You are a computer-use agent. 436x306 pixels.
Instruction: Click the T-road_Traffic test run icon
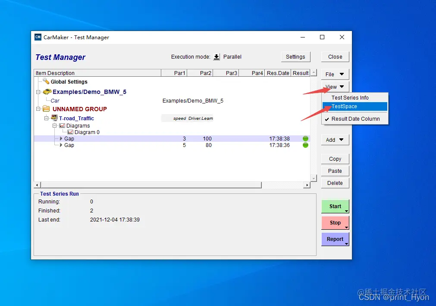(x=54, y=118)
